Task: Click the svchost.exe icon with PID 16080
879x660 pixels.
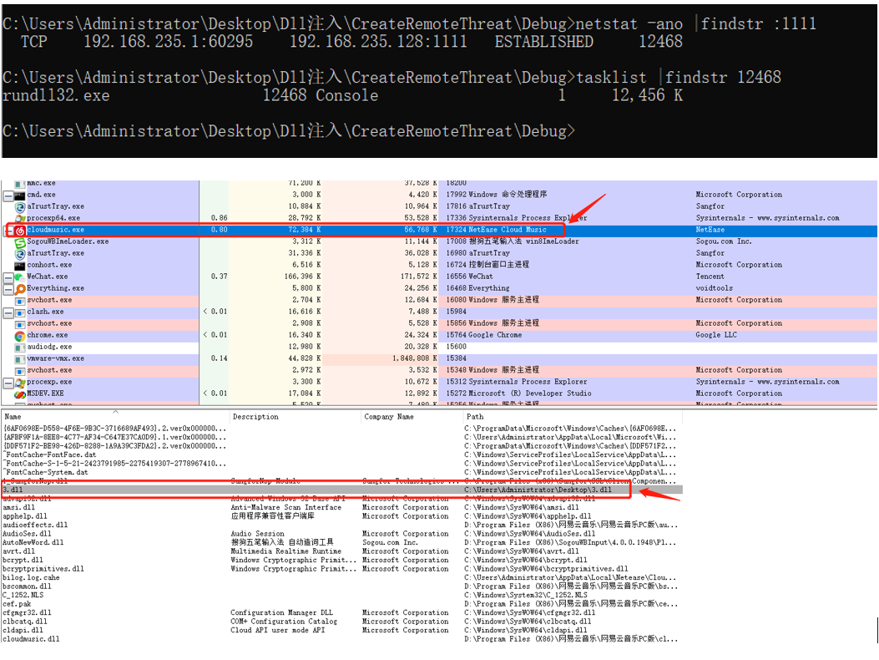Action: [x=20, y=300]
